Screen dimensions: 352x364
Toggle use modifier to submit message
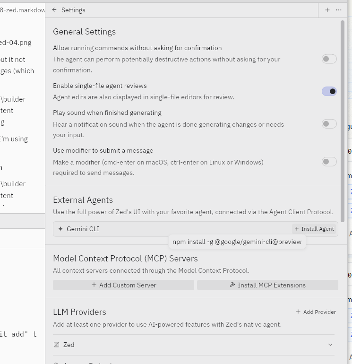click(329, 162)
